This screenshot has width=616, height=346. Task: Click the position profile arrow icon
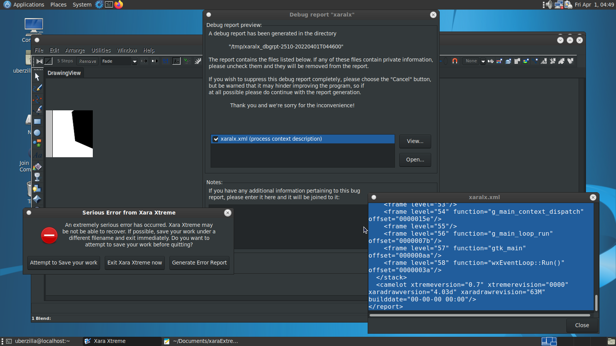pyautogui.click(x=144, y=61)
